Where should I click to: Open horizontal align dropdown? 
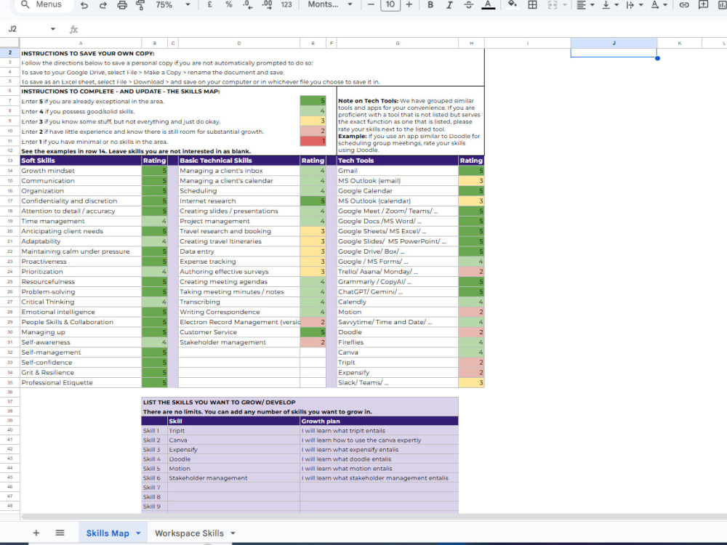585,4
